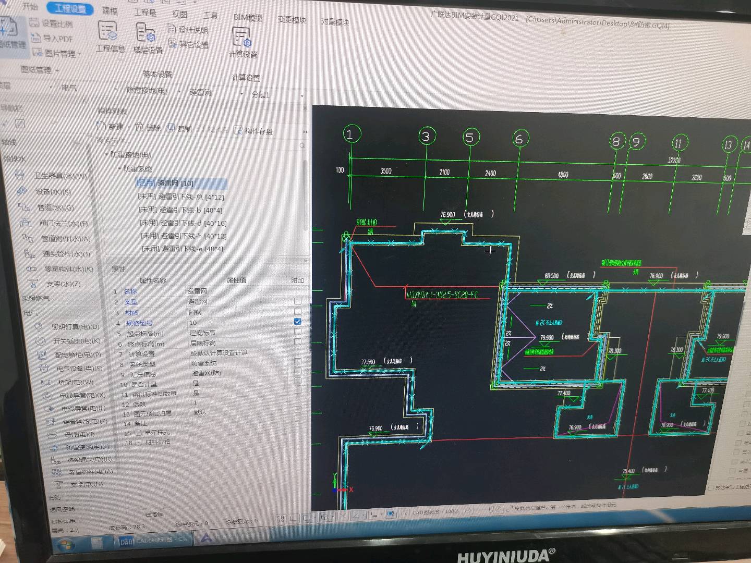Select 避雷引下线-总 [4*12] item
Image resolution: width=751 pixels, height=563 pixels.
181,197
